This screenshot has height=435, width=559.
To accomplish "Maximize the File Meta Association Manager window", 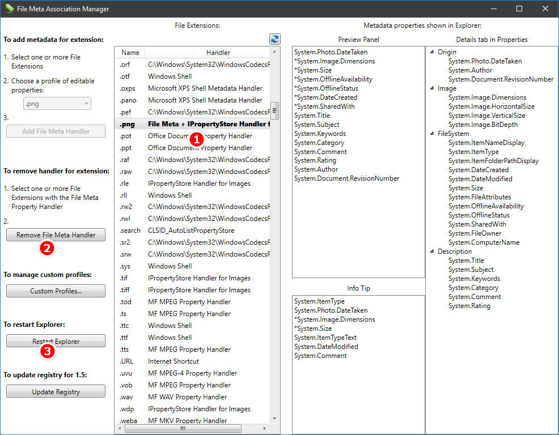I will point(519,8).
